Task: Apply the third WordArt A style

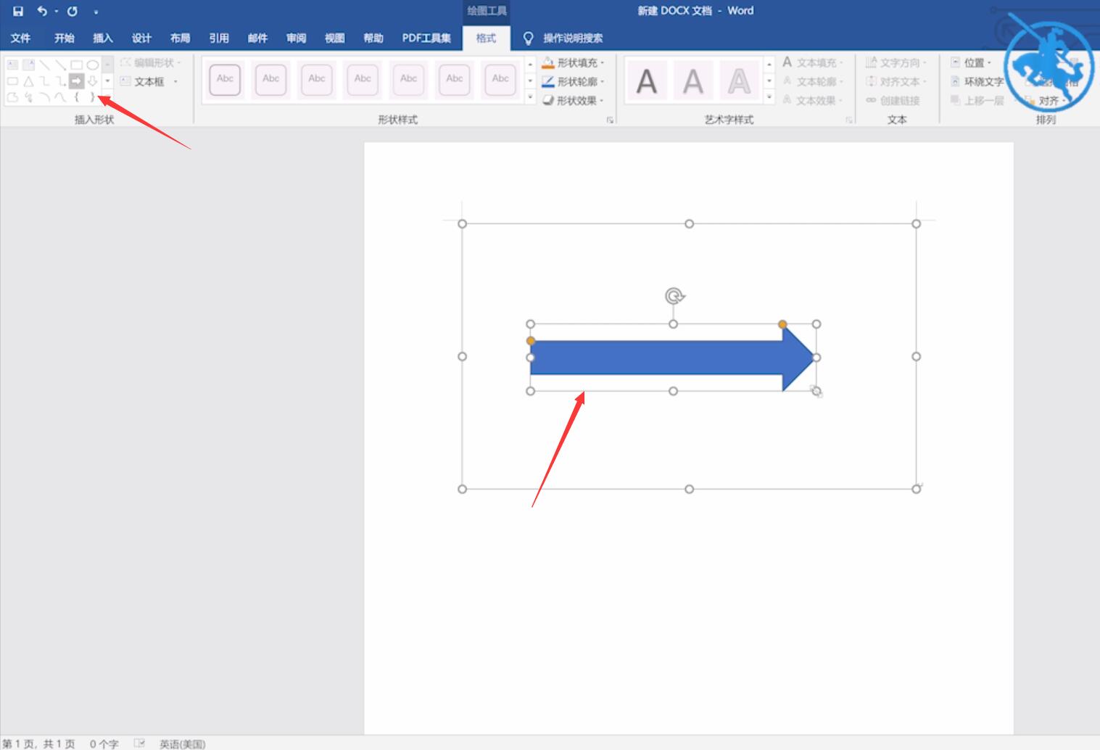Action: [x=739, y=81]
